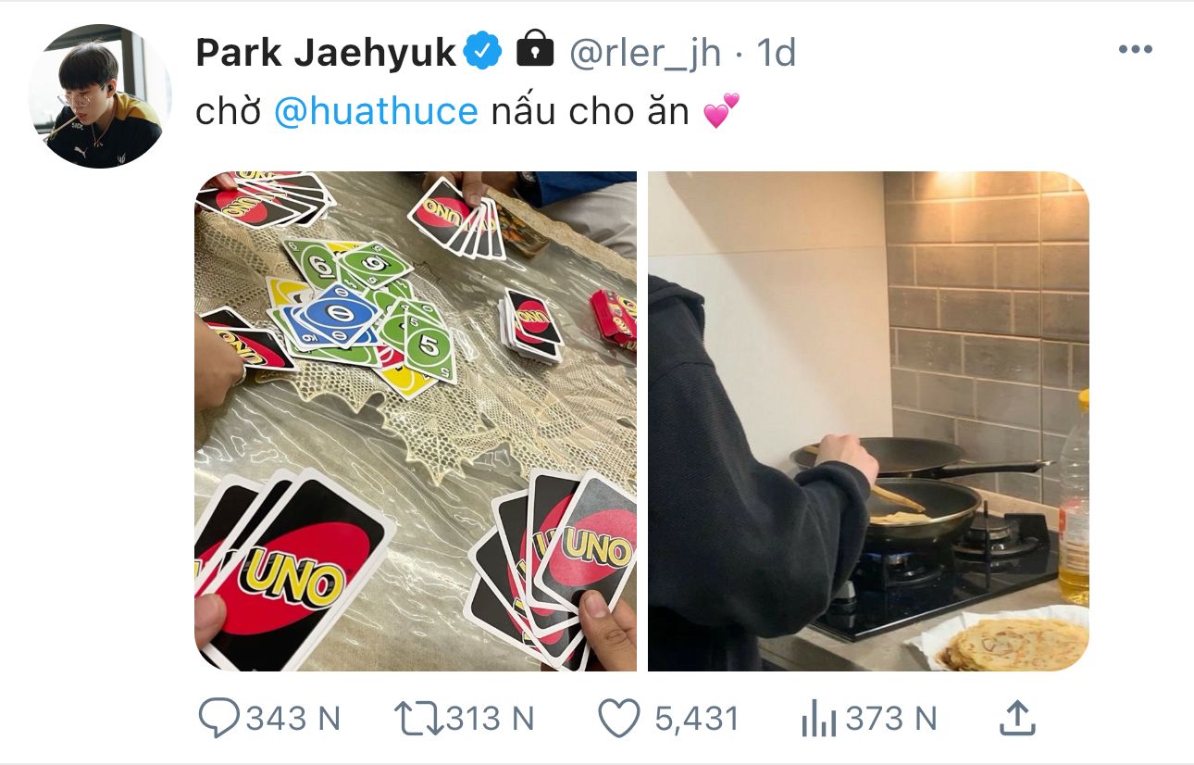Viewport: 1194px width, 765px height.
Task: Open the reply comment icon
Action: [219, 719]
